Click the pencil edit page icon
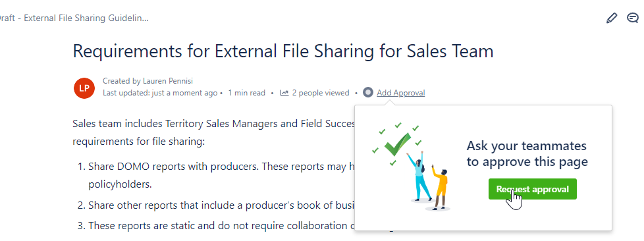Viewport: 644px width, 241px height. [612, 18]
